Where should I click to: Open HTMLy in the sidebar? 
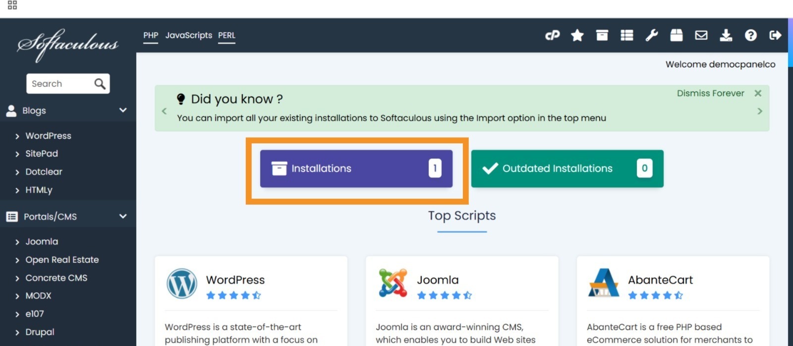coord(39,190)
